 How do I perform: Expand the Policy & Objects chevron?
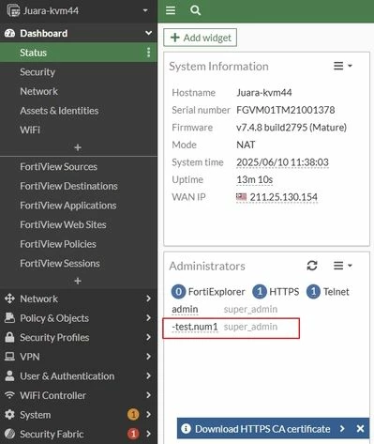coord(149,318)
